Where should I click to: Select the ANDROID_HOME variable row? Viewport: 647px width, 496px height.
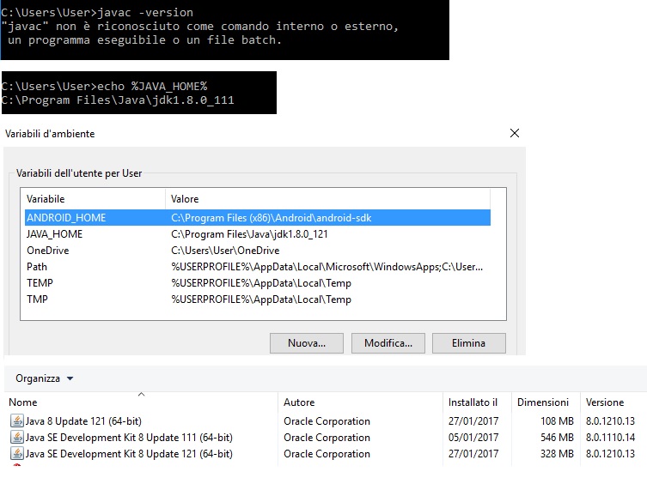click(258, 217)
